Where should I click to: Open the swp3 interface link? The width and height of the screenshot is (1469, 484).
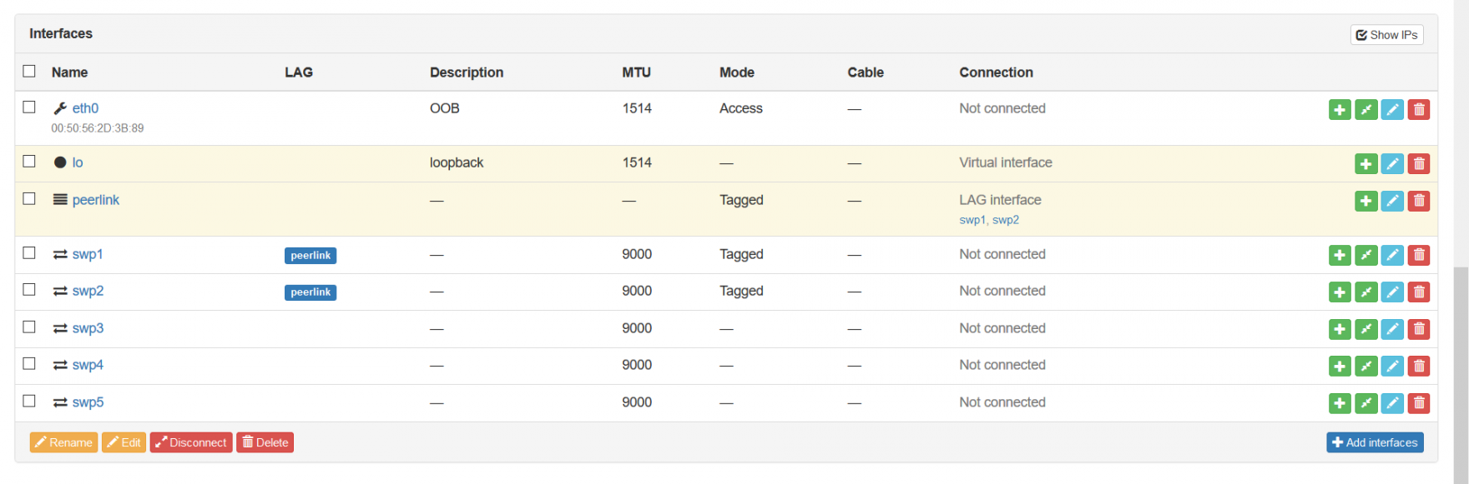click(88, 328)
